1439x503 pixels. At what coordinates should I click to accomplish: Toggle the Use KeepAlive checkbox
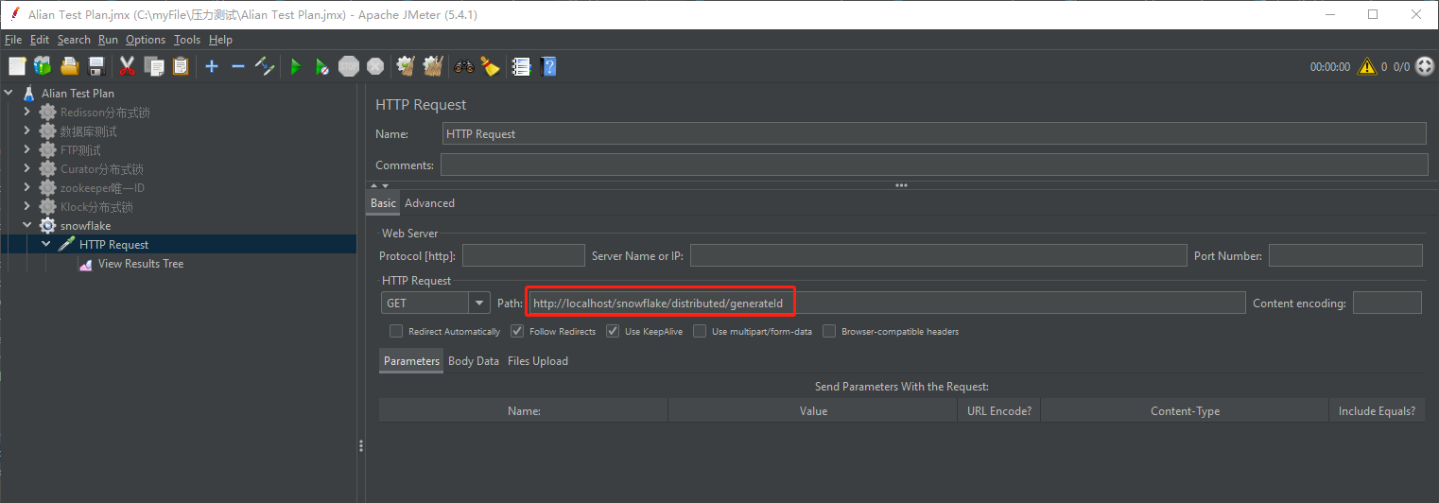613,331
